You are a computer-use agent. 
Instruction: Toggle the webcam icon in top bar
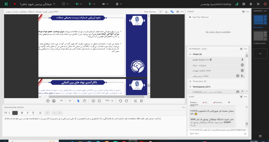[x=104, y=4]
